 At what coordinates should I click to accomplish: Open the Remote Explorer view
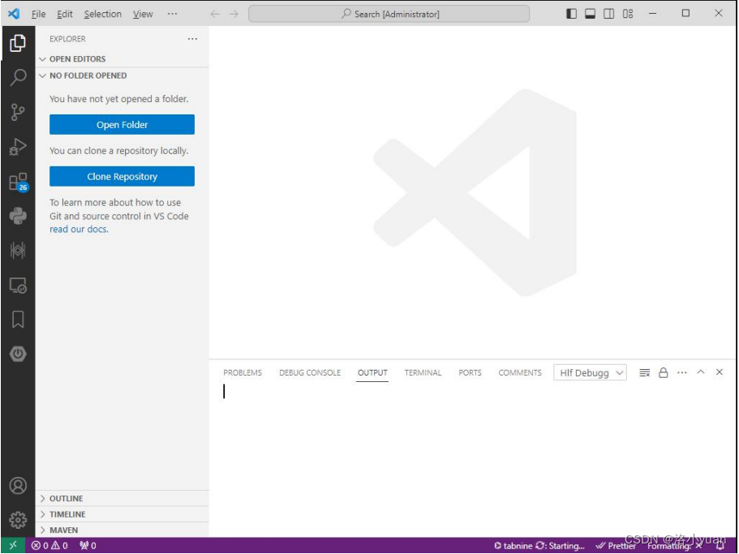point(18,285)
